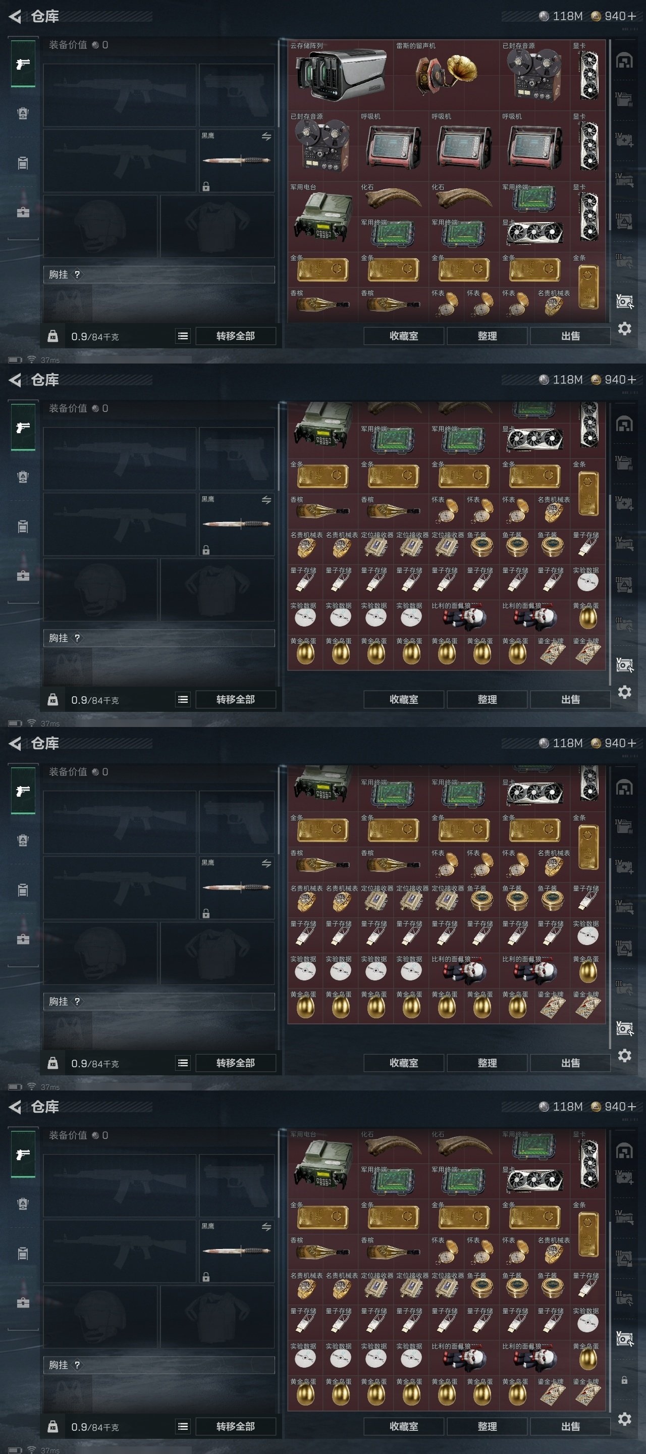
Task: Click the 转移全部 transfer all button
Action: (236, 336)
